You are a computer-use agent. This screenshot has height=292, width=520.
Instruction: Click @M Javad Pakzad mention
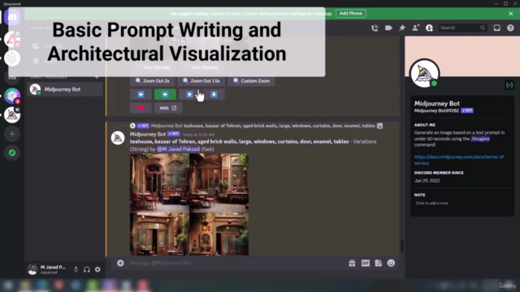[x=179, y=149]
